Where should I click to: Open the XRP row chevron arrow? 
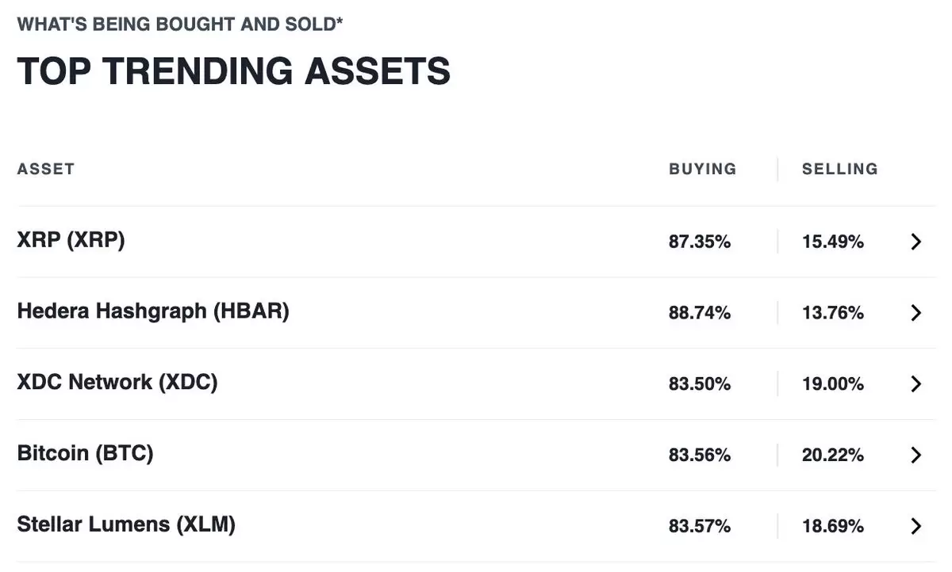click(916, 242)
